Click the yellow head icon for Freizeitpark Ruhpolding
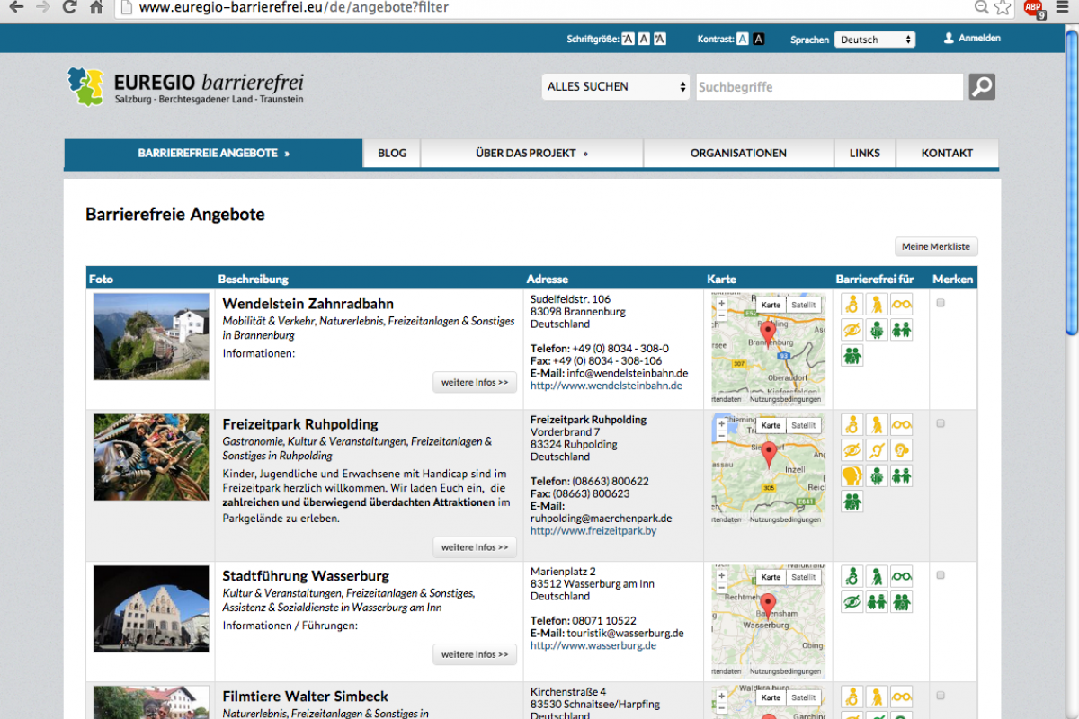The image size is (1079, 719). tap(852, 475)
